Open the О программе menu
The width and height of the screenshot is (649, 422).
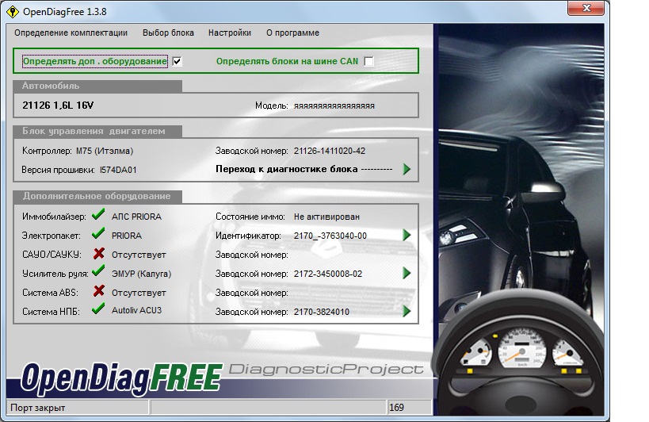pyautogui.click(x=292, y=33)
